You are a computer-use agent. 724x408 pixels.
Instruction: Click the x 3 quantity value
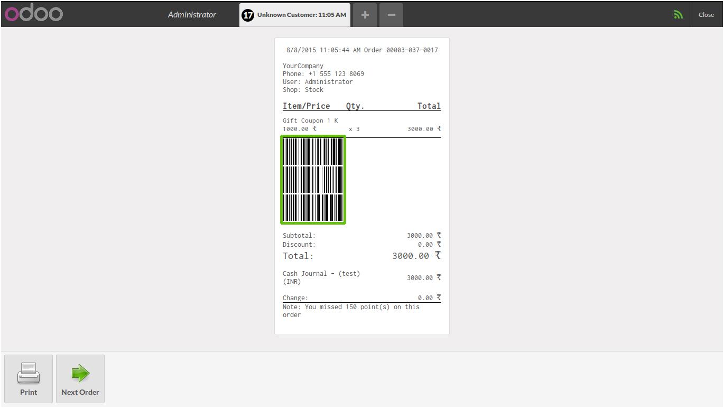pyautogui.click(x=355, y=129)
